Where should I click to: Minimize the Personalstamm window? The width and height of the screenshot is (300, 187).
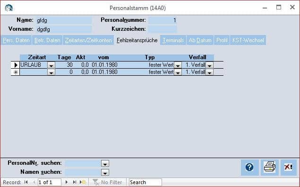[265, 8]
